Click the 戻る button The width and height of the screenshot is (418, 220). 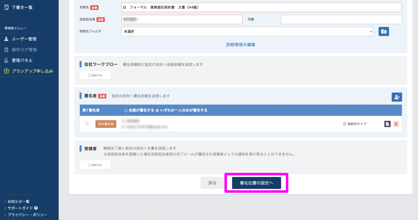coord(212,183)
